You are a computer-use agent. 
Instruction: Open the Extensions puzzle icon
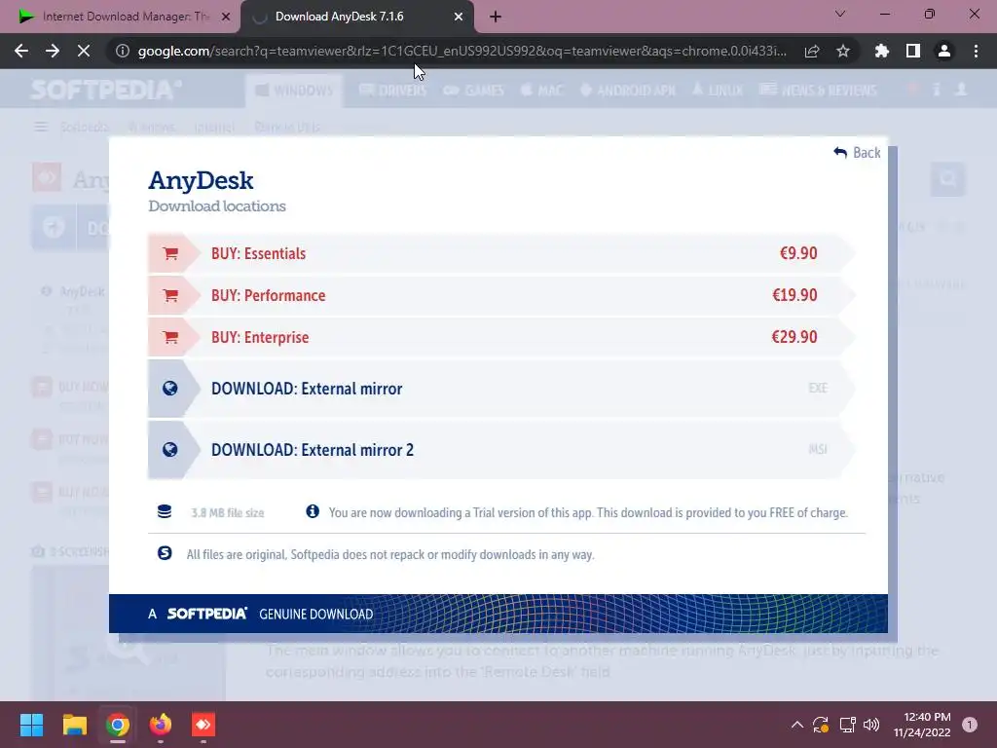pyautogui.click(x=882, y=51)
